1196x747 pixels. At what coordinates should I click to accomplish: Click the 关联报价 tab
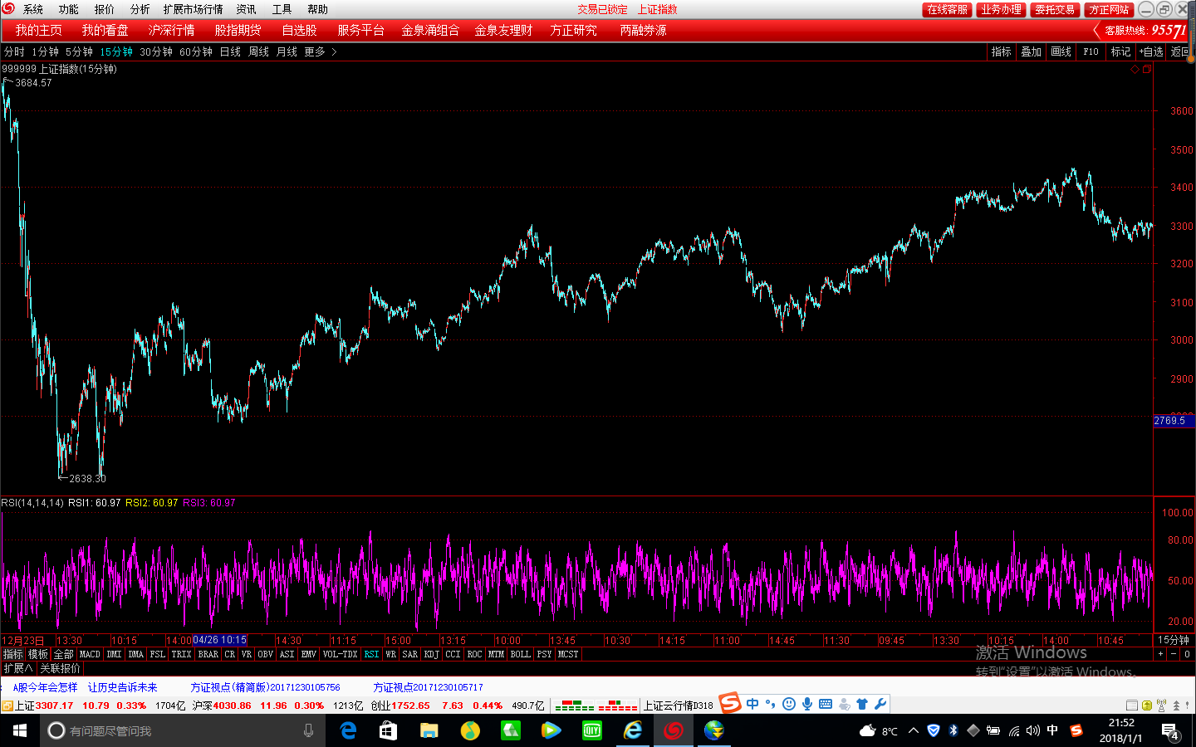point(60,668)
